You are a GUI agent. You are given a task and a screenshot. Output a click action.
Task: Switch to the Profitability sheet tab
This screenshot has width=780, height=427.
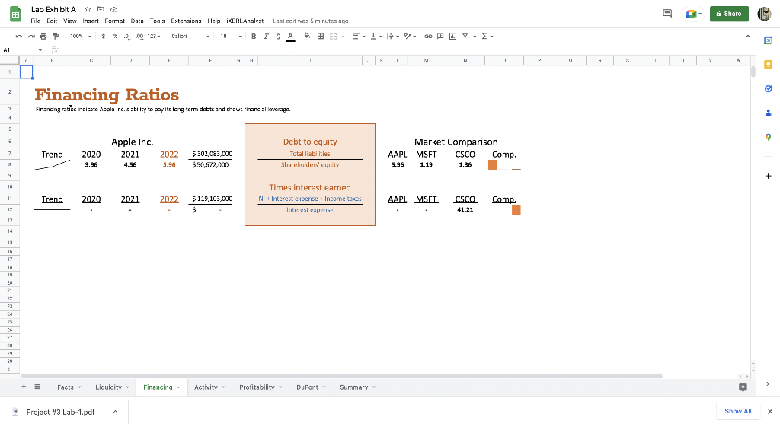261,387
